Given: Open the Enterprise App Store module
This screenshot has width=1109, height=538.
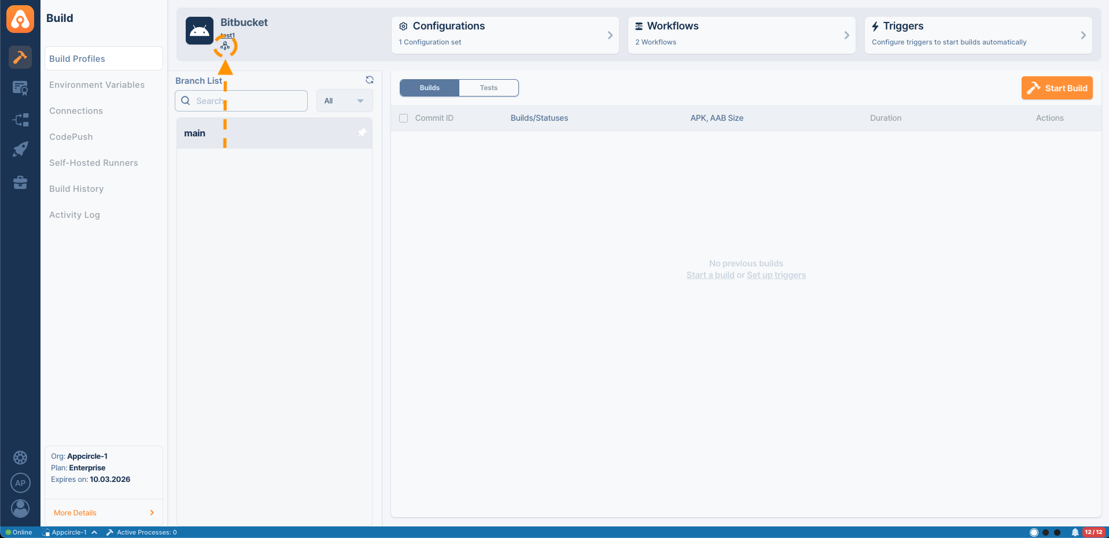Looking at the screenshot, I should (20, 183).
